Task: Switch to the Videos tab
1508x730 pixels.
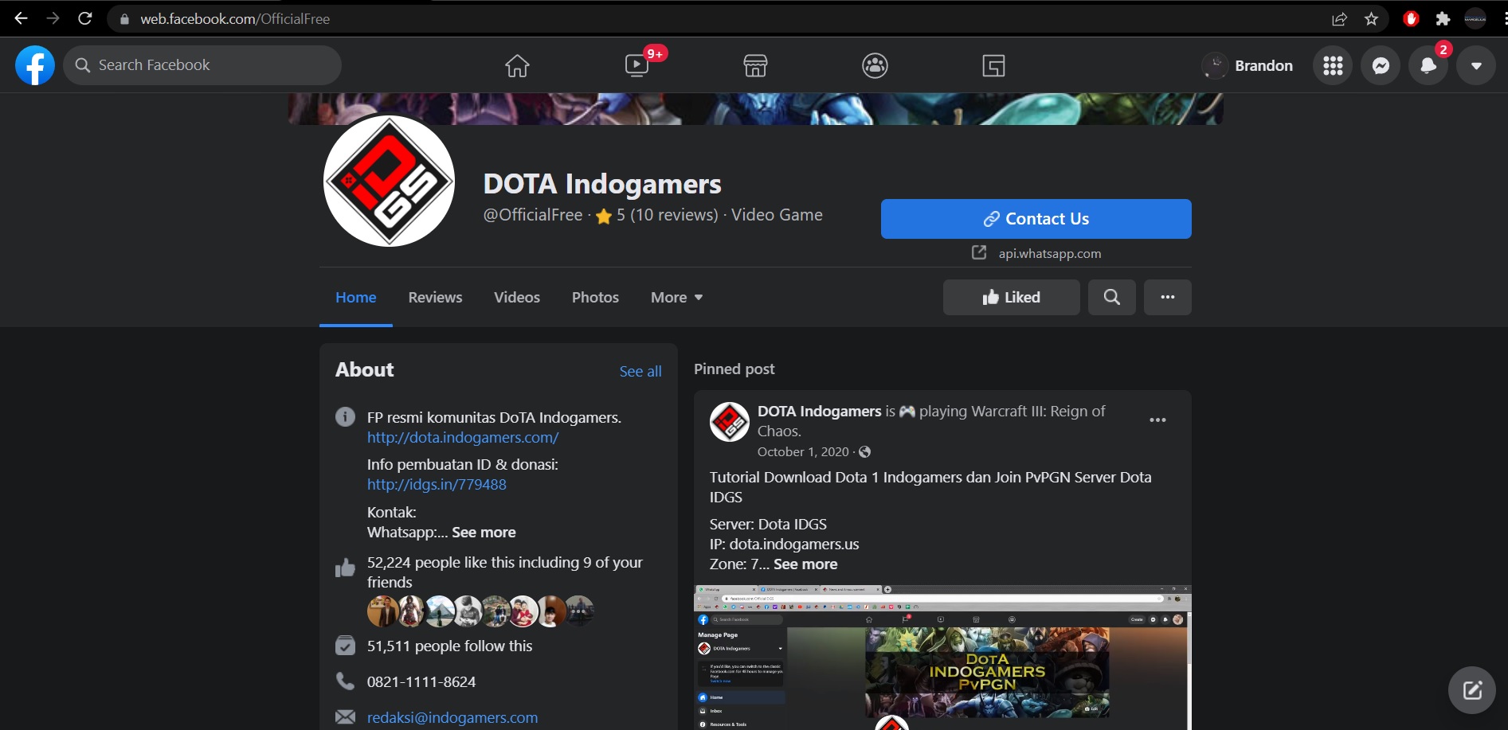Action: [517, 297]
